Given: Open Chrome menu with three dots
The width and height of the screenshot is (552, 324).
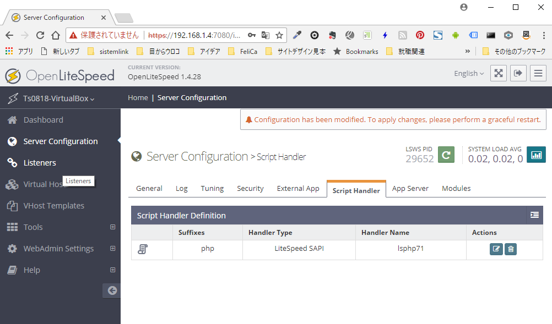Looking at the screenshot, I should point(544,35).
